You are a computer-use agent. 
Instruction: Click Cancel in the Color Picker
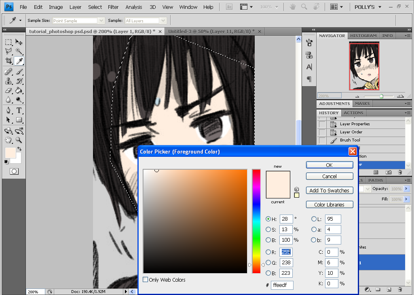coord(330,176)
